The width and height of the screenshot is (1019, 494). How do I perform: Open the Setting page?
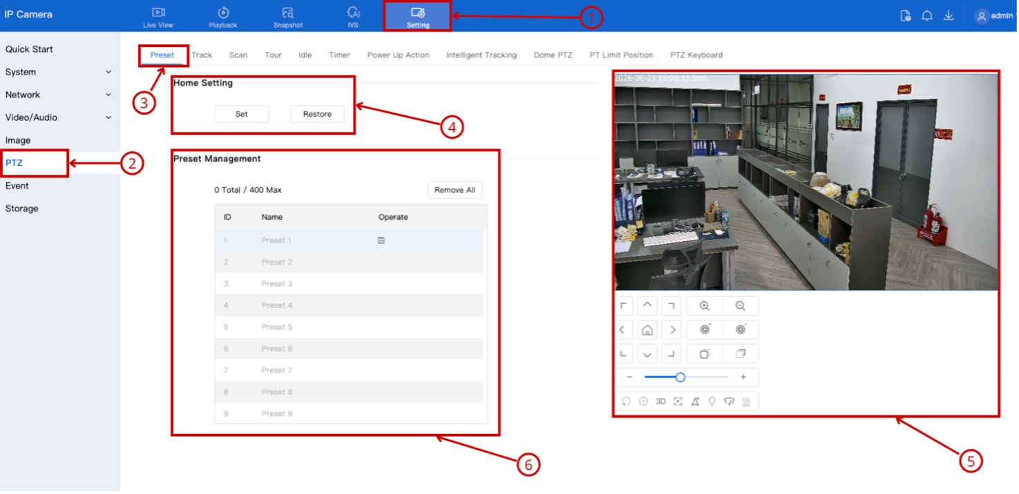coord(418,17)
